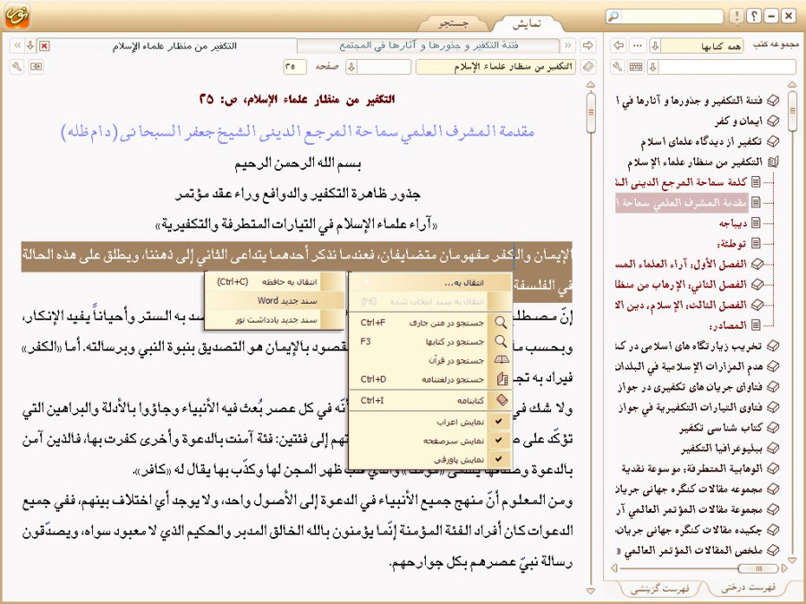This screenshot has width=806, height=604.
Task: Open book تخريب زيارتگاه های اسلامی
Action: (690, 346)
